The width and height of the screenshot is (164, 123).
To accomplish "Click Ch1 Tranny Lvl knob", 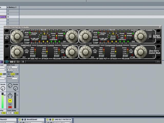I will click(x=72, y=52).
